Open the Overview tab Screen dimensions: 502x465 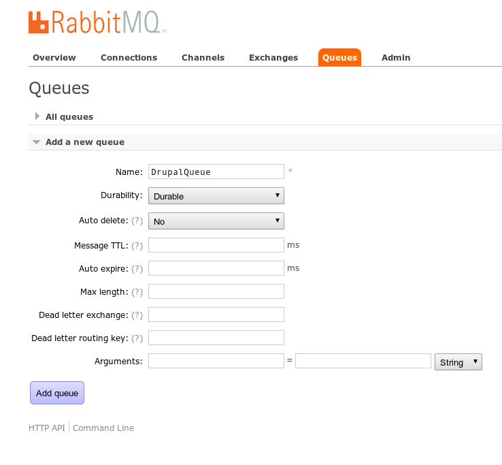coord(54,58)
